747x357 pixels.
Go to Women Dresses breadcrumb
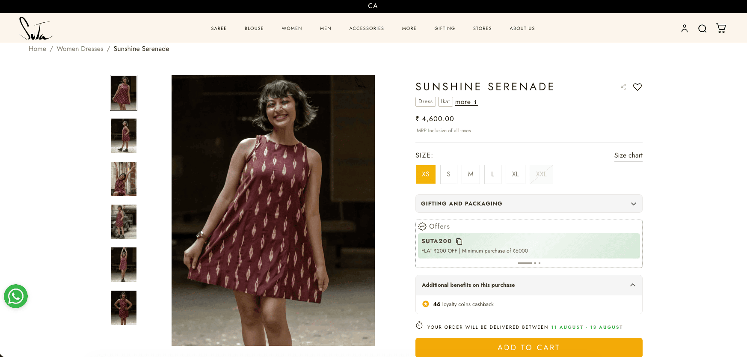(x=80, y=49)
